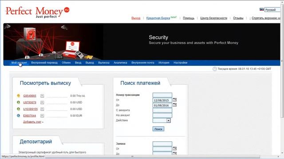Click gold coin icon beside Troy oz. account
Viewport: 284px width, 159px height.
[x=18, y=96]
